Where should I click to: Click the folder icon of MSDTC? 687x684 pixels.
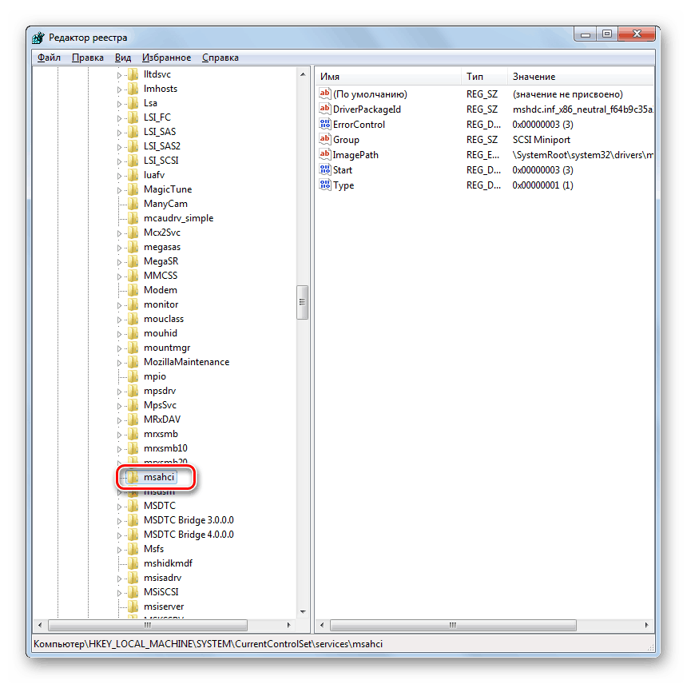pyautogui.click(x=133, y=506)
